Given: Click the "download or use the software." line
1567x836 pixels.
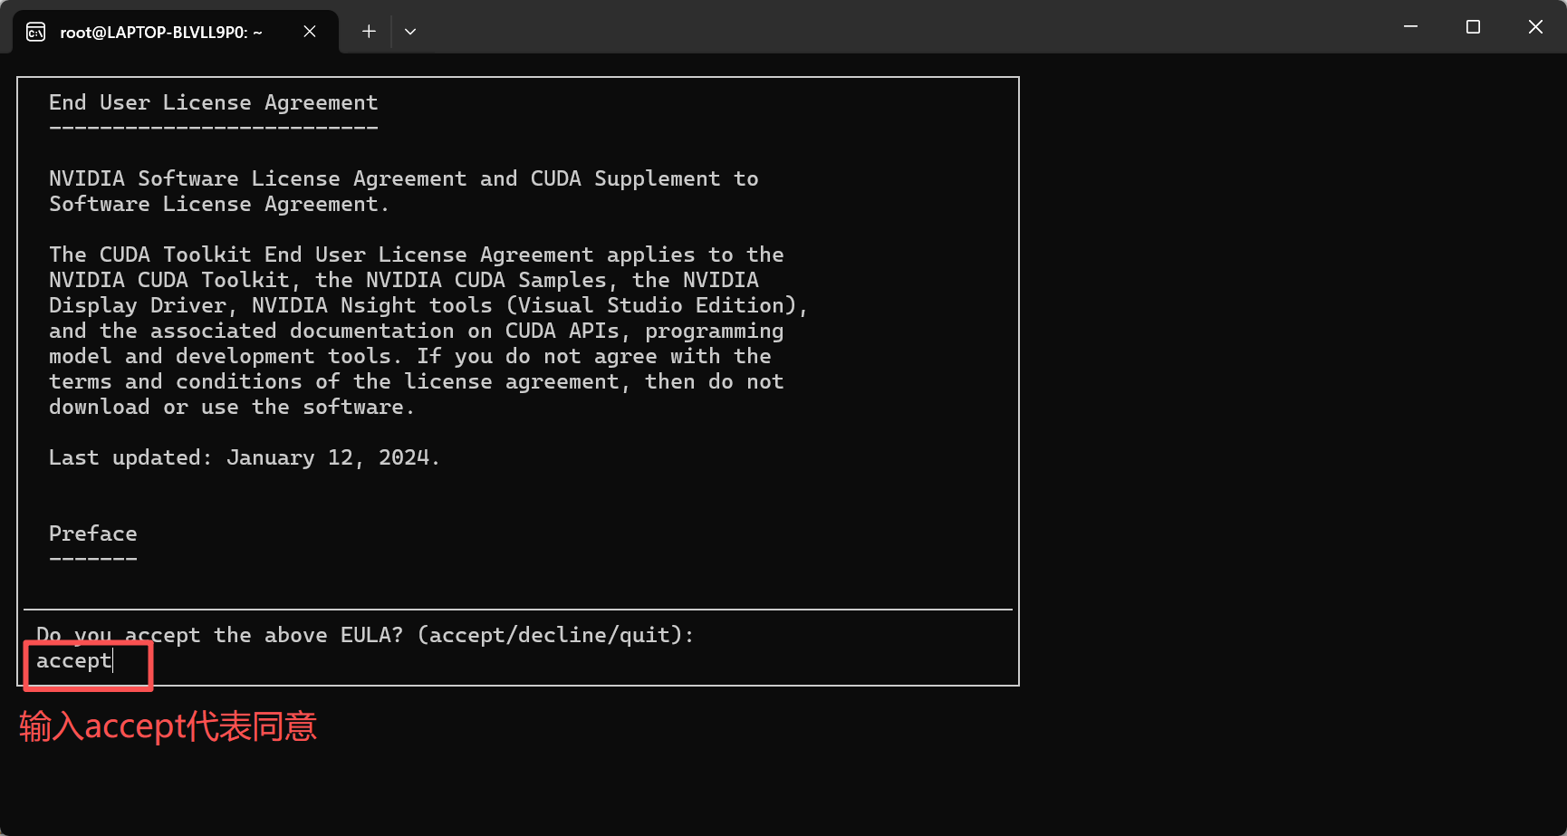Looking at the screenshot, I should coord(231,408).
